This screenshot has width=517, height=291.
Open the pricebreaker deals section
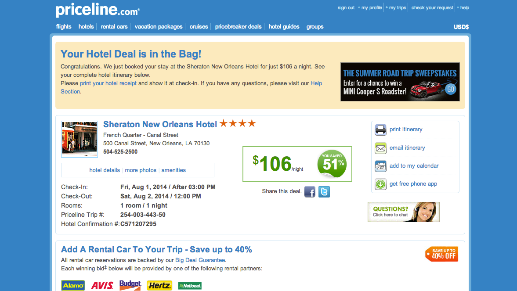tap(238, 27)
